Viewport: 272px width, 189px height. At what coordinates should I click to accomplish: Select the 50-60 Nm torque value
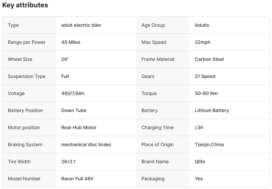click(206, 93)
